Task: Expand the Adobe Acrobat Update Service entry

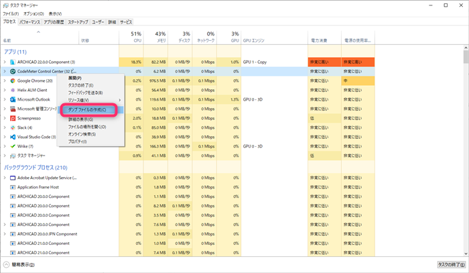Action: click(x=5, y=178)
